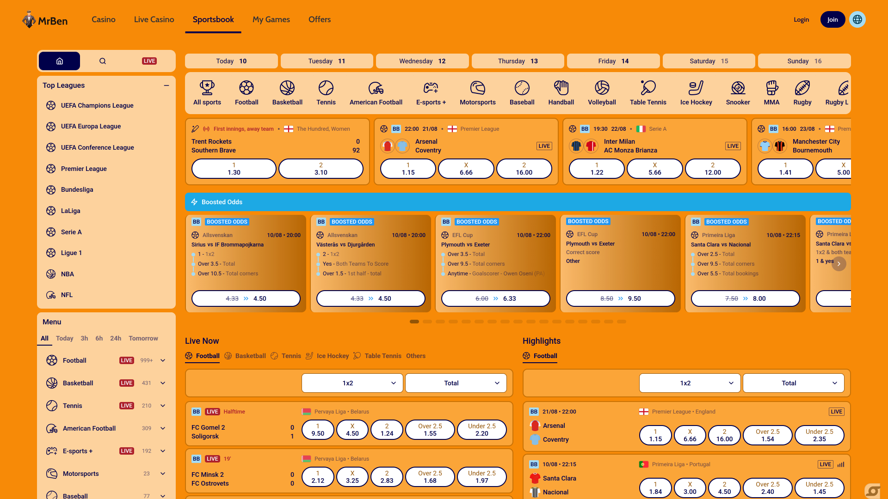Open the Arsenal vs Coventry featured match card
Screen dimensions: 888x499
point(466,152)
